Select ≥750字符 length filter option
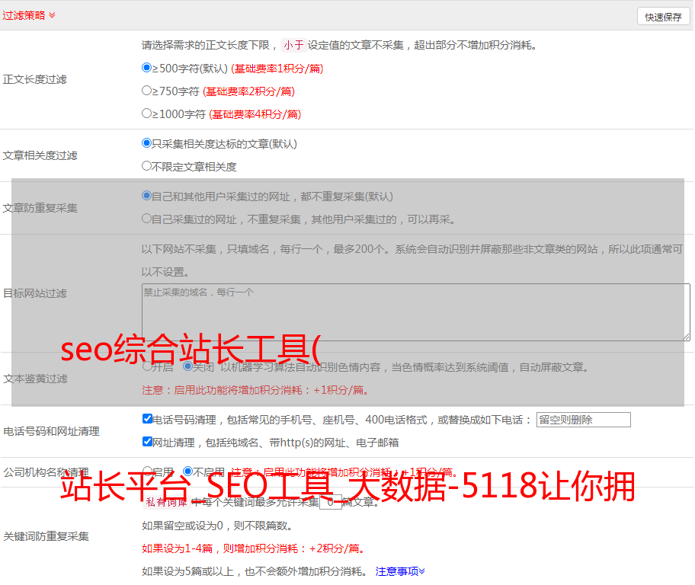 coord(147,91)
